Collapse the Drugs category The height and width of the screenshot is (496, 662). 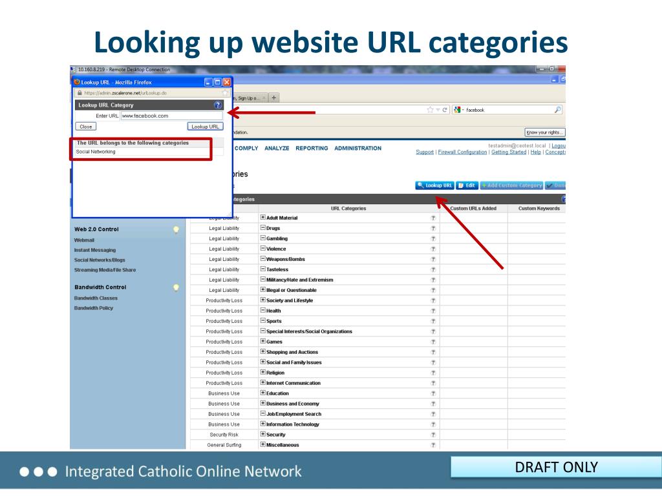(263, 228)
